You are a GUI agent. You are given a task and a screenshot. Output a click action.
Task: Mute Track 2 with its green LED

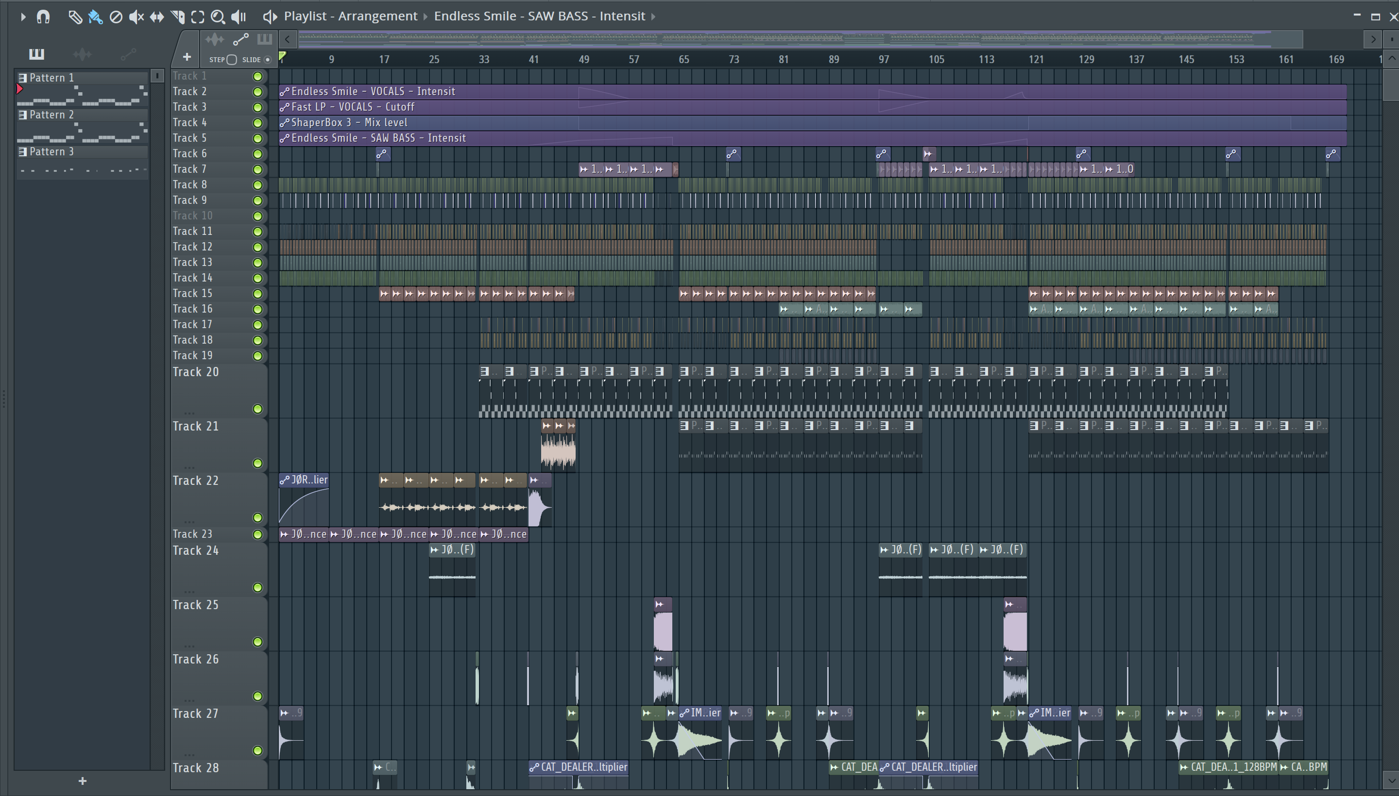[257, 92]
